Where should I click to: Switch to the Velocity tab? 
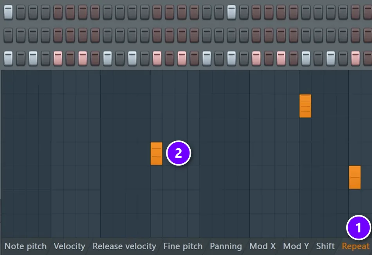[x=69, y=246]
